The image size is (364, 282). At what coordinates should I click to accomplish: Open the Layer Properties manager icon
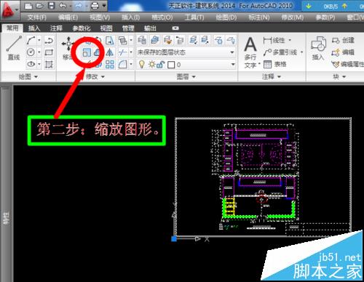142,40
